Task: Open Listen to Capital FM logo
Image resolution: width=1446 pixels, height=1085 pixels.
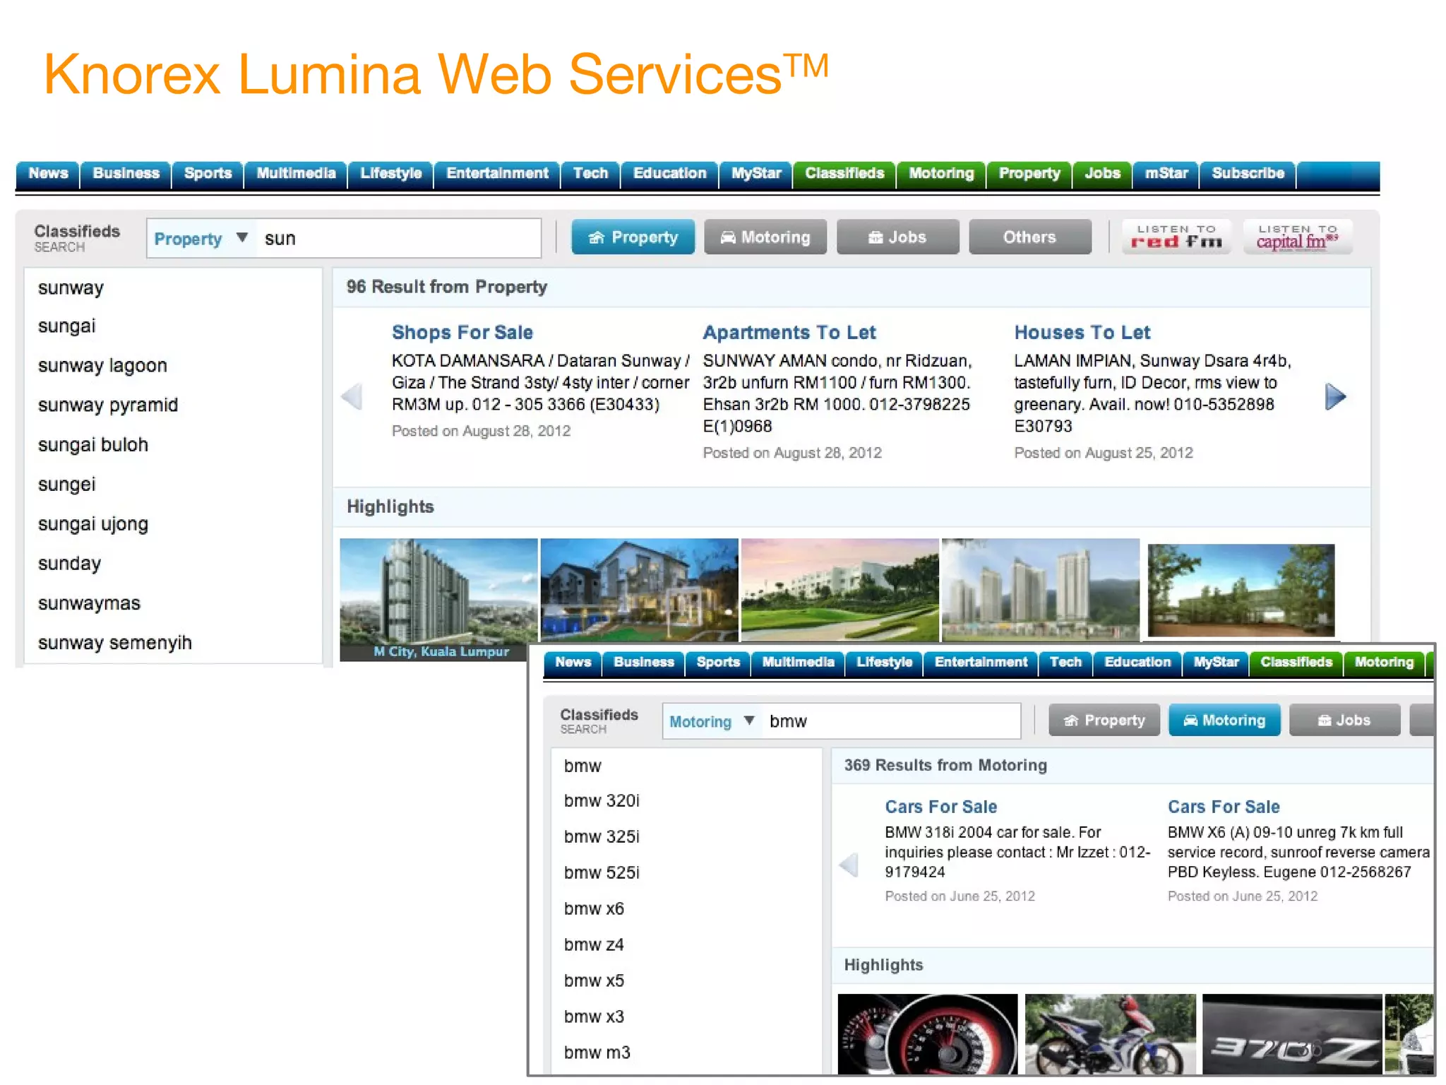Action: (x=1297, y=237)
